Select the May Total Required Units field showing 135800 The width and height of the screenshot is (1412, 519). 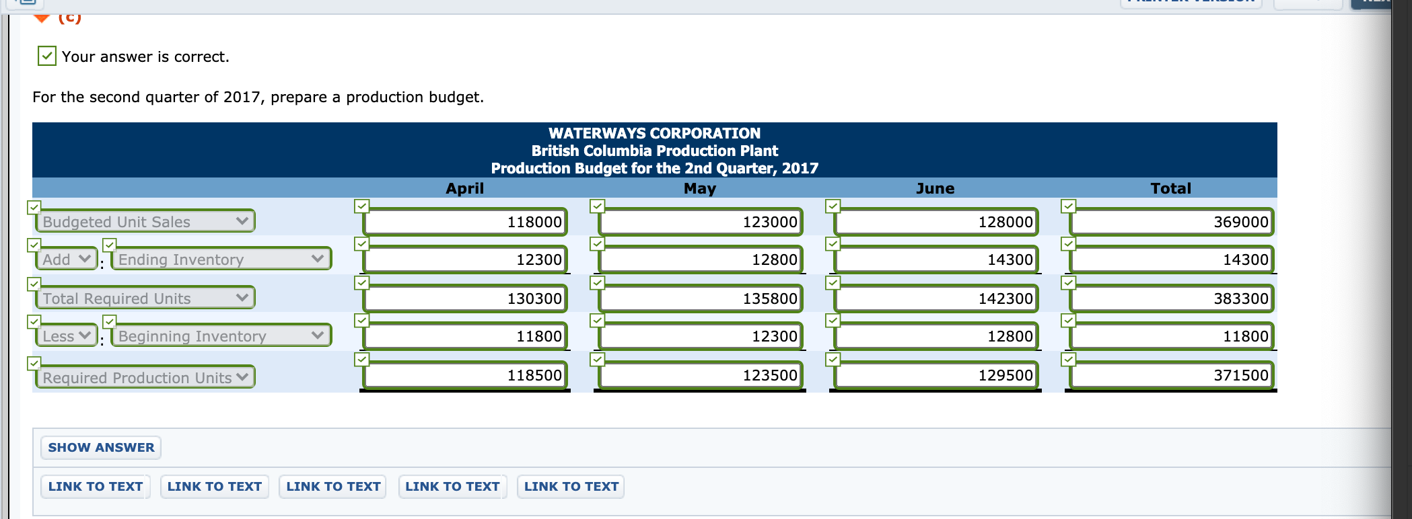click(700, 298)
